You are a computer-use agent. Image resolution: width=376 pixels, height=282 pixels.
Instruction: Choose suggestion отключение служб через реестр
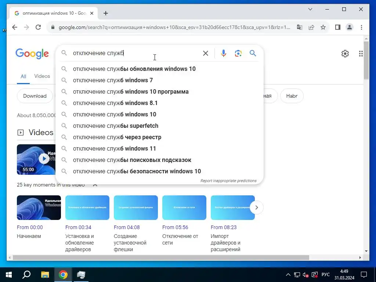click(x=159, y=137)
